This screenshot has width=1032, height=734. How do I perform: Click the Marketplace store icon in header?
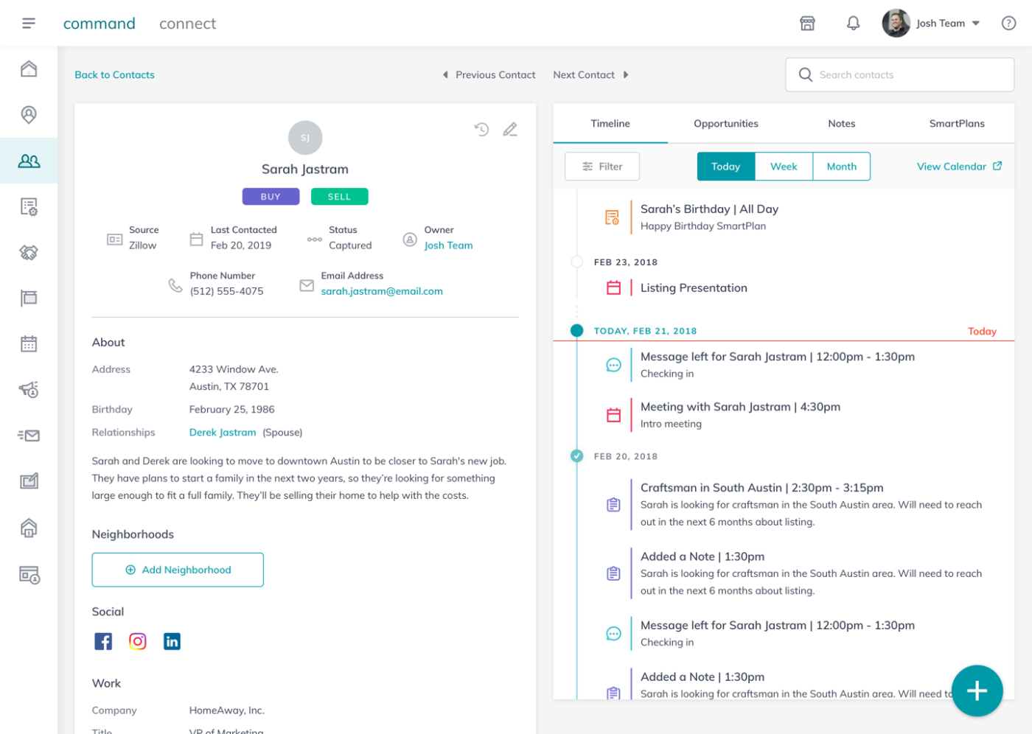coord(807,23)
